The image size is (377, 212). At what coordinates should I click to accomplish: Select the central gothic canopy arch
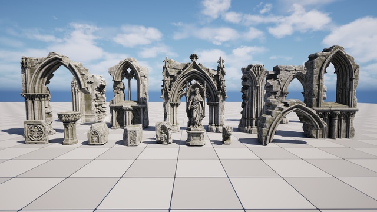[194, 93]
